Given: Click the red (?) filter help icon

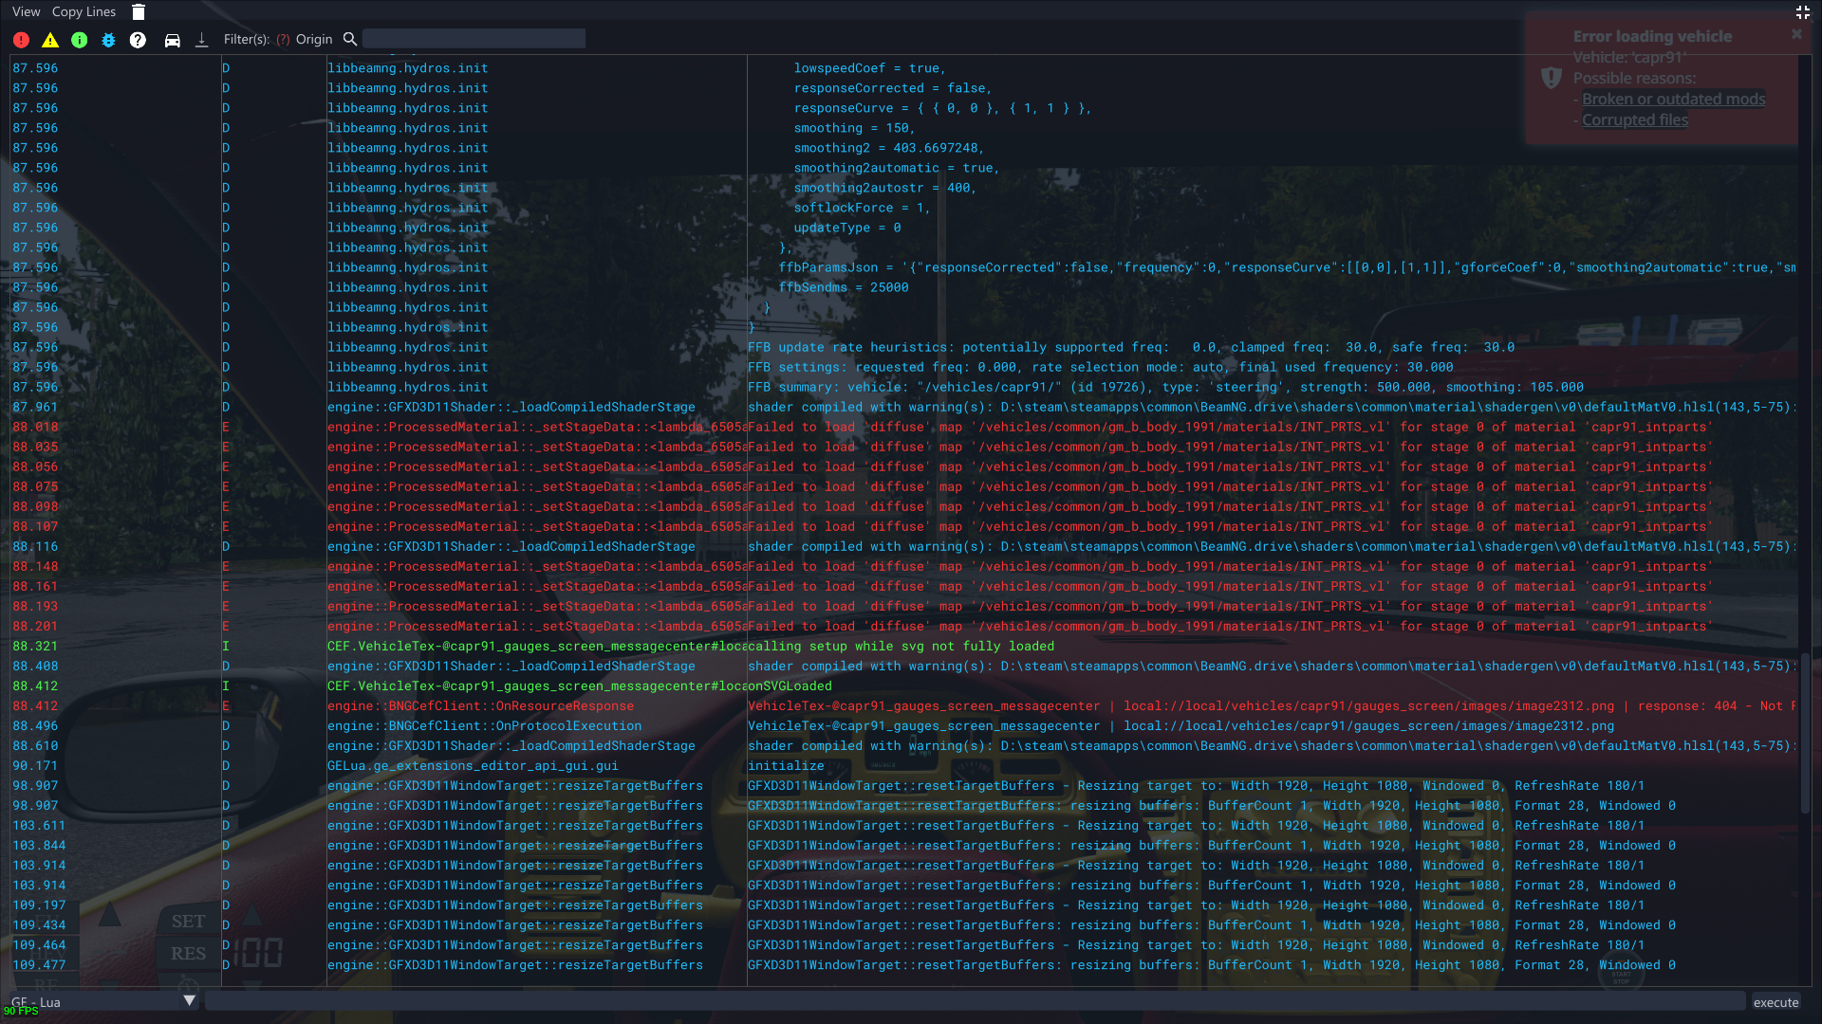Looking at the screenshot, I should tap(283, 39).
